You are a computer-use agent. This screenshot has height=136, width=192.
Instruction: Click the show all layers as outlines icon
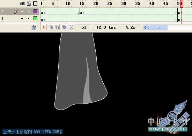(35, 3)
